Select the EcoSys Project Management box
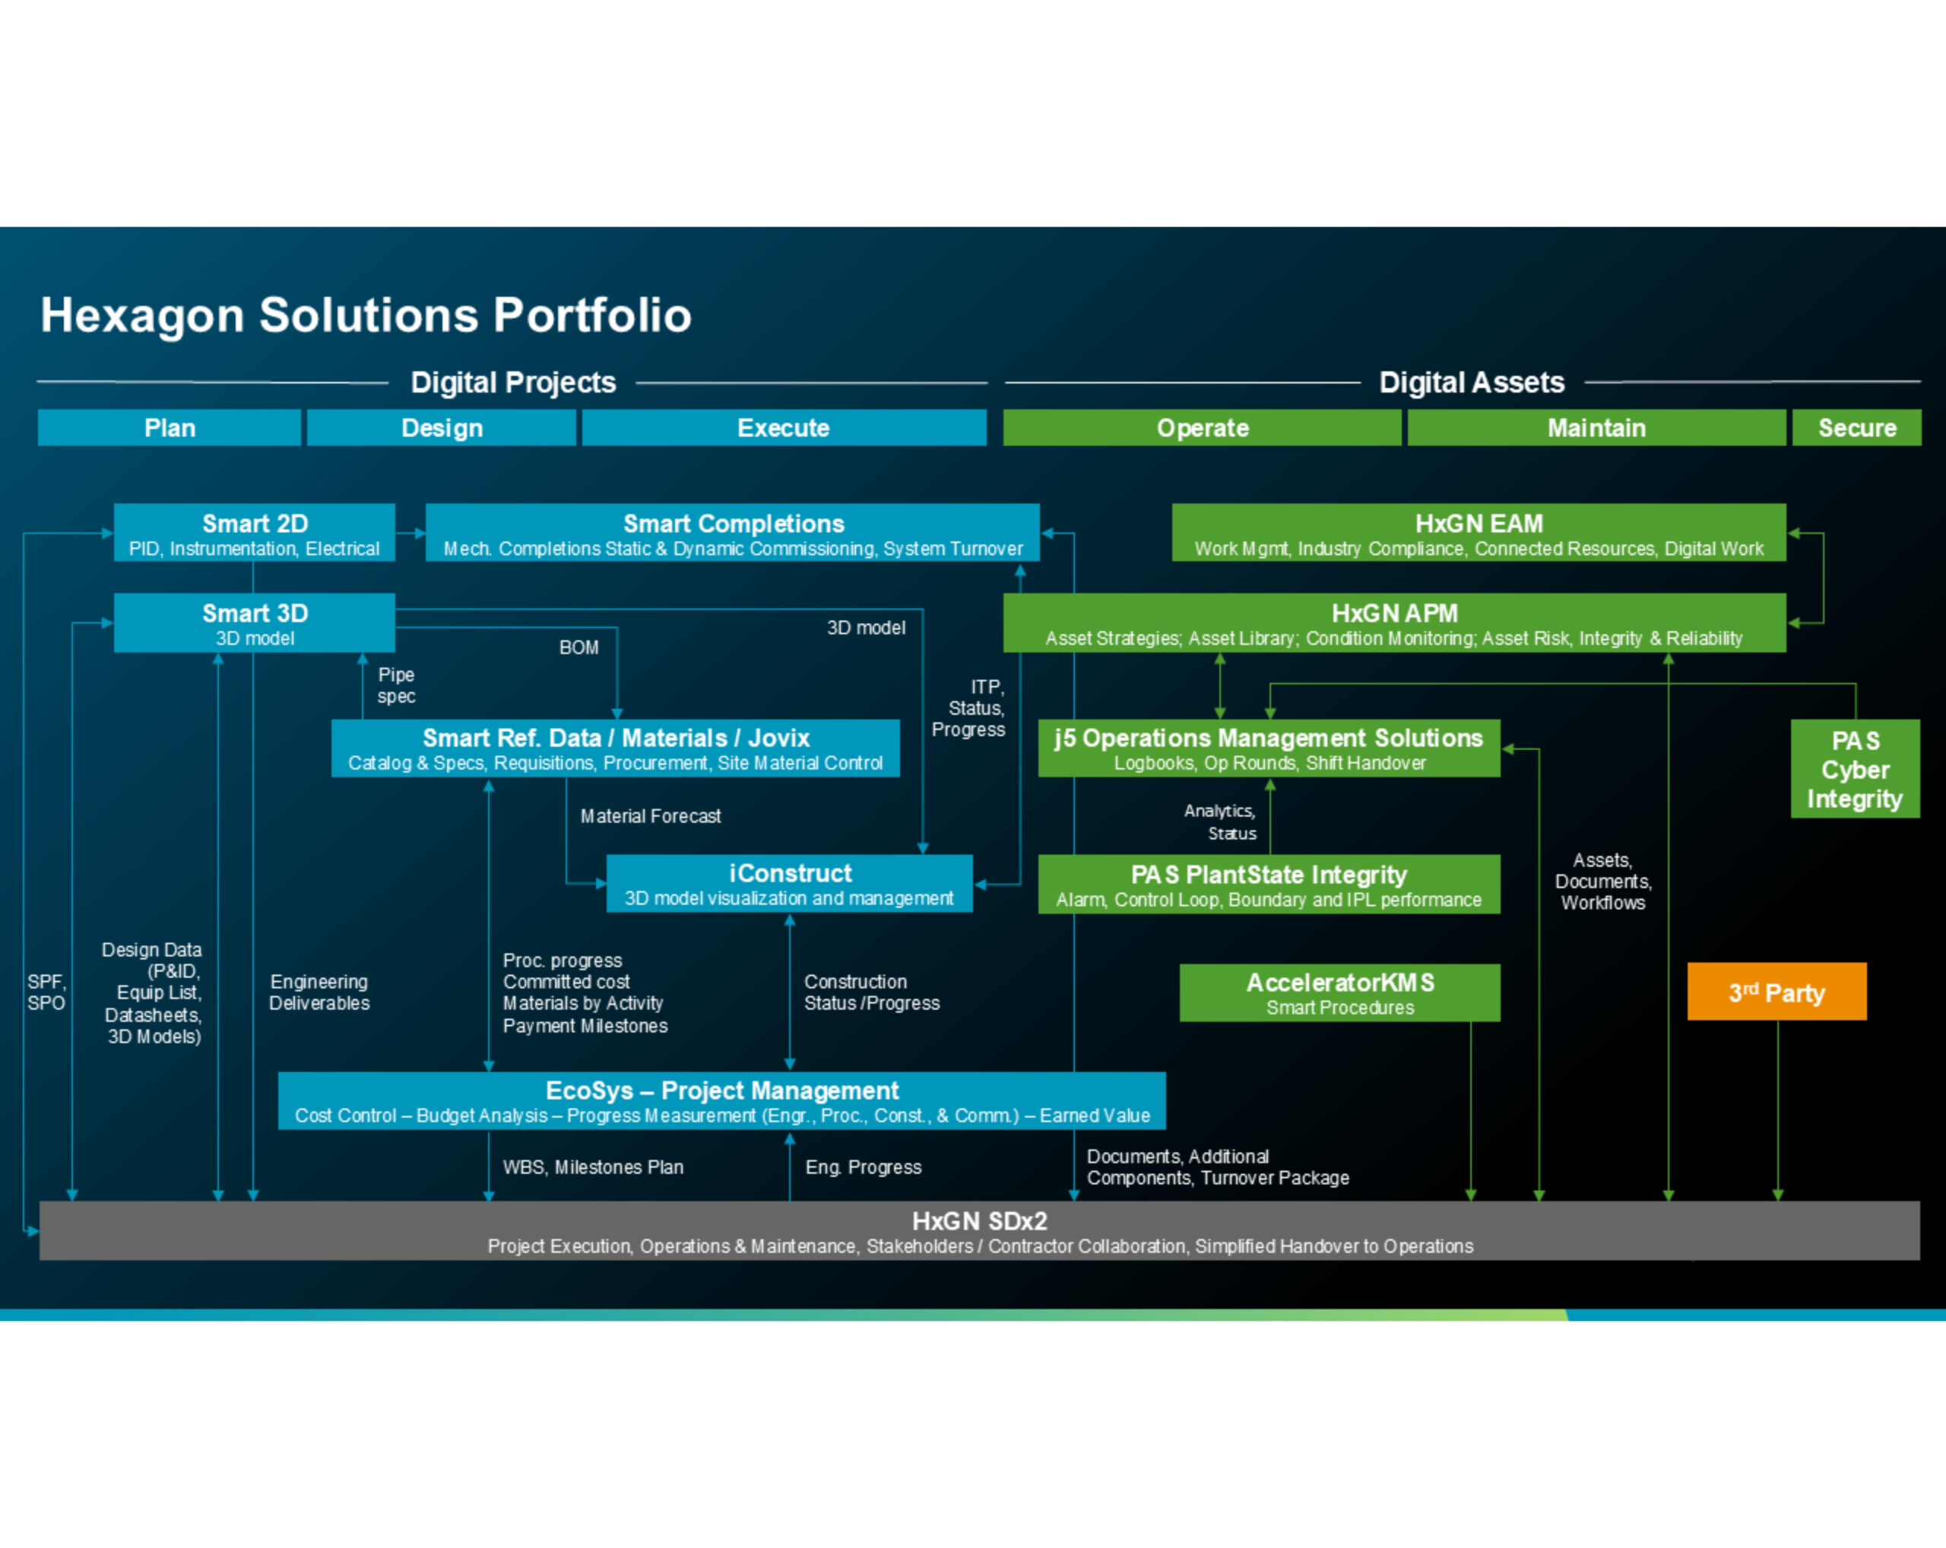 (722, 1100)
